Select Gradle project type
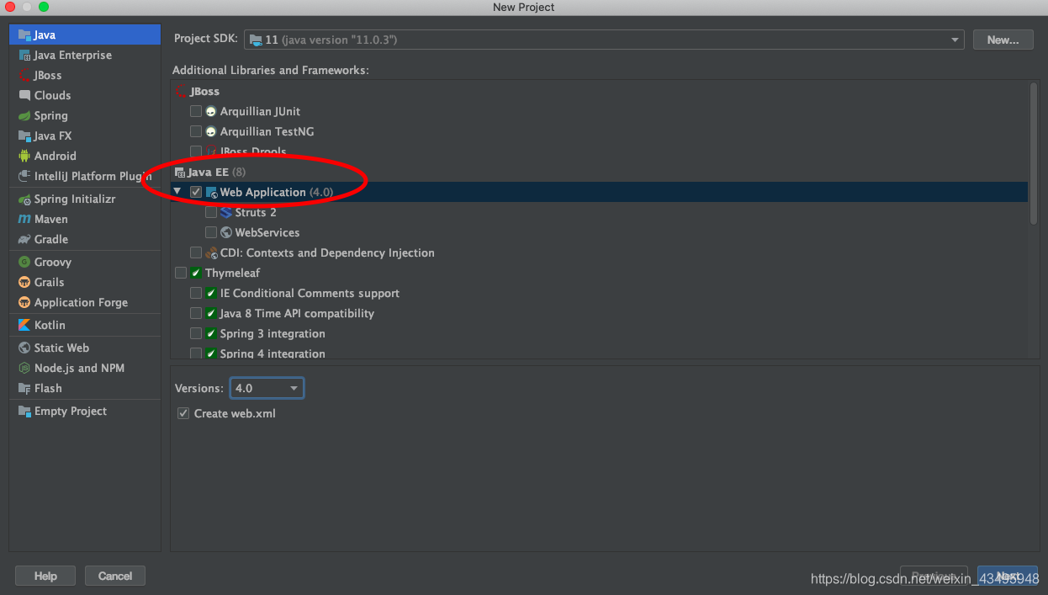 click(85, 240)
